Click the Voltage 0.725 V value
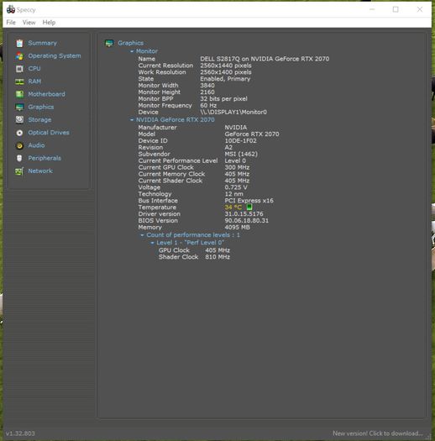Screen dimensions: 435x441 click(236, 187)
